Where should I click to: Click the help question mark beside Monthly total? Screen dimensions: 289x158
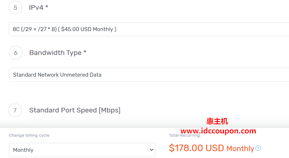258,148
